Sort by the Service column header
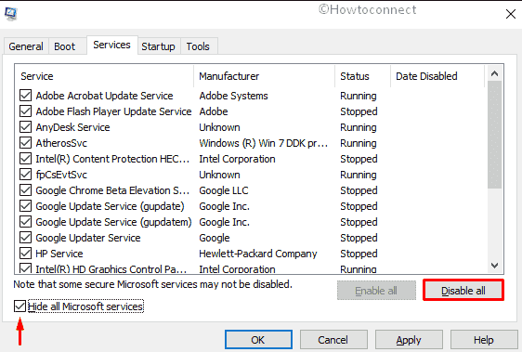 (x=104, y=76)
